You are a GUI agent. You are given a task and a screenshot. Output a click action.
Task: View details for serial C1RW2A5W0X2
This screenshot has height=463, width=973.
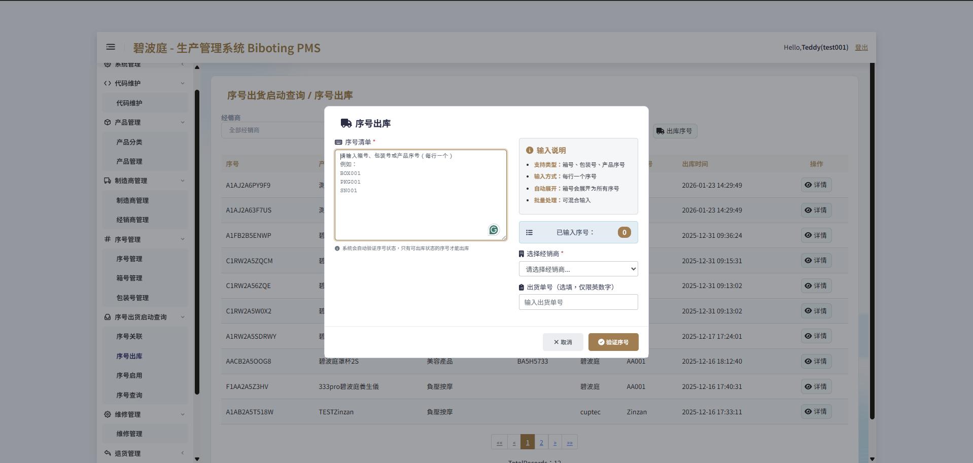pyautogui.click(x=816, y=311)
